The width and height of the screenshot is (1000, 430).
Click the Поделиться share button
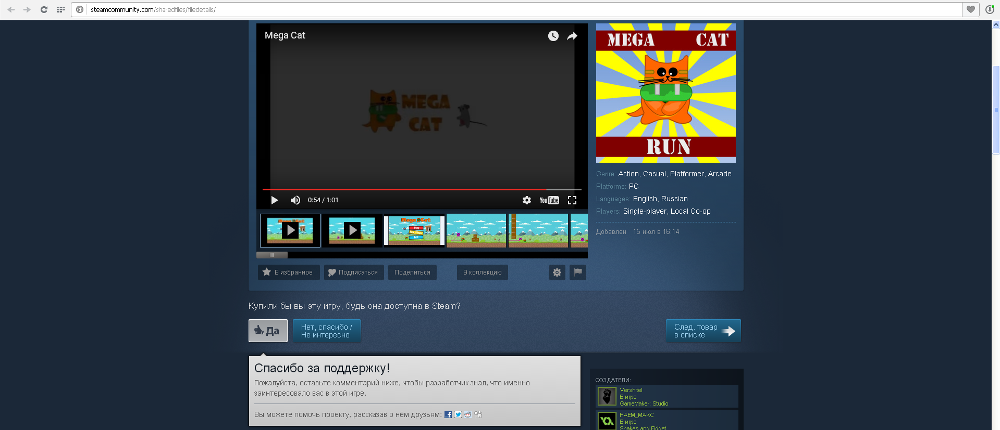[x=412, y=272]
